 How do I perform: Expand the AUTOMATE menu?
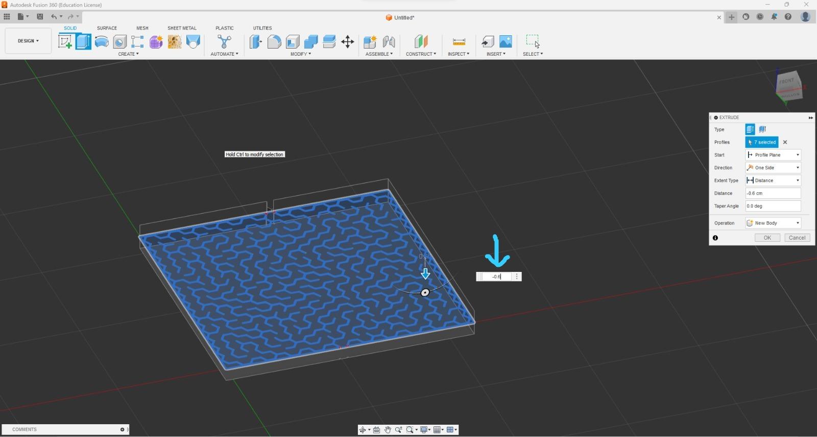pyautogui.click(x=224, y=54)
